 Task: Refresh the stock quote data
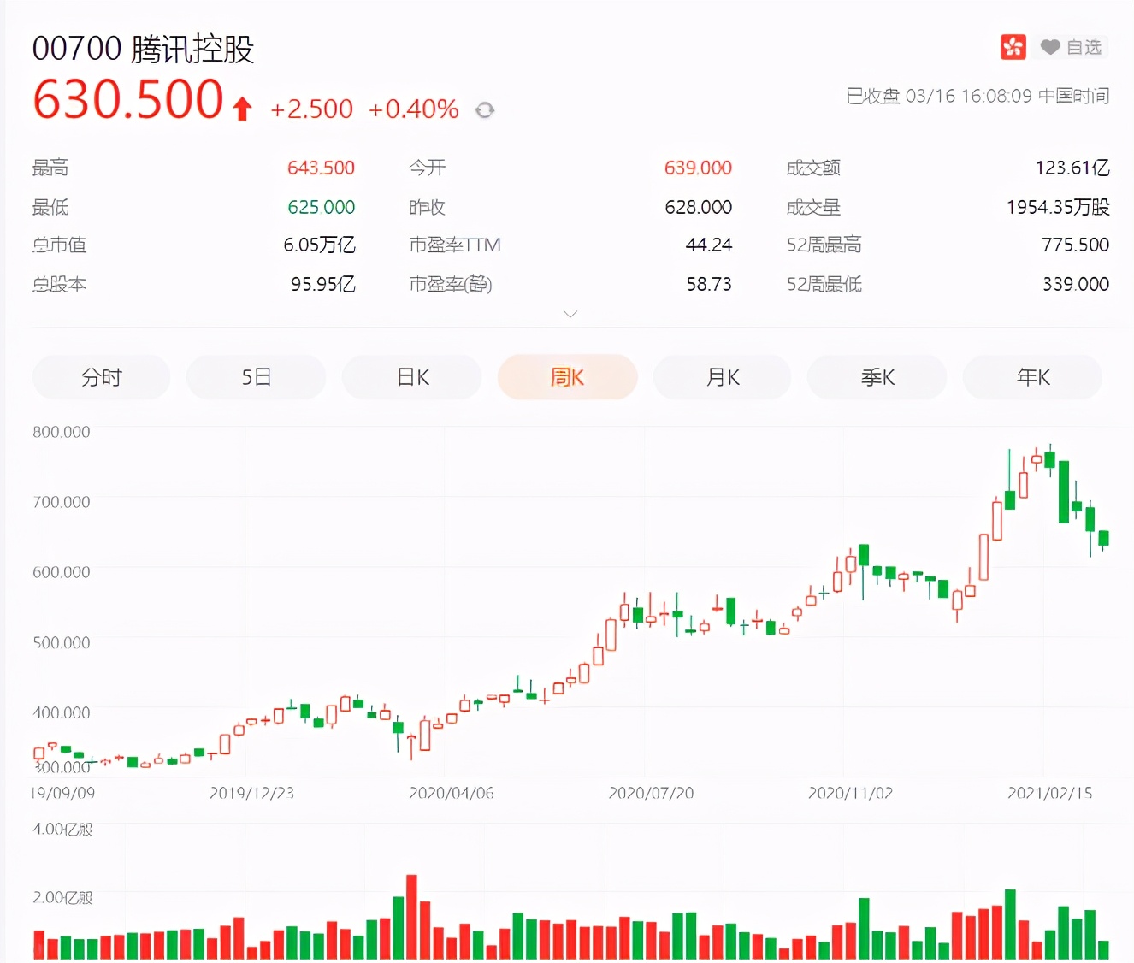[485, 109]
